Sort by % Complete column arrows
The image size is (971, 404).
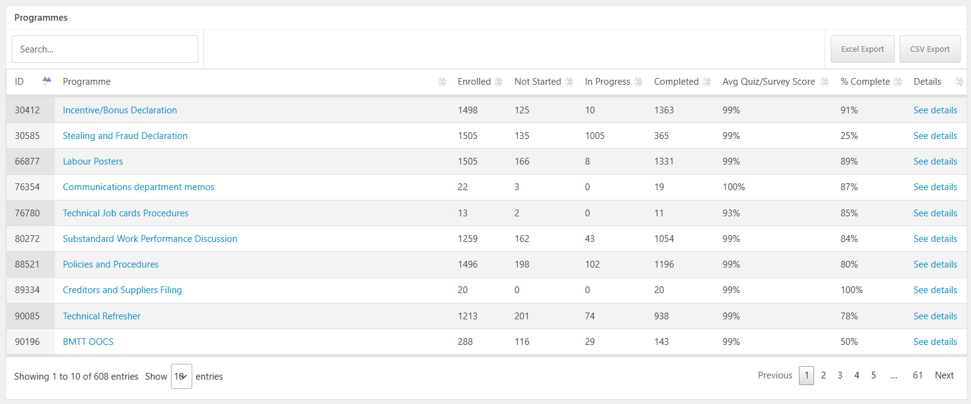click(898, 82)
